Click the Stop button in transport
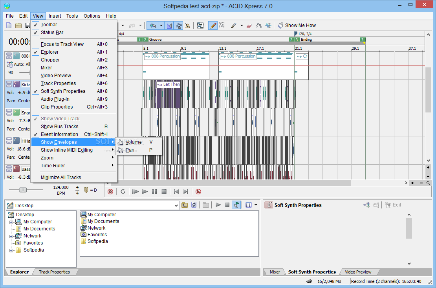Viewport: 436px width, 288px height. pyautogui.click(x=164, y=192)
